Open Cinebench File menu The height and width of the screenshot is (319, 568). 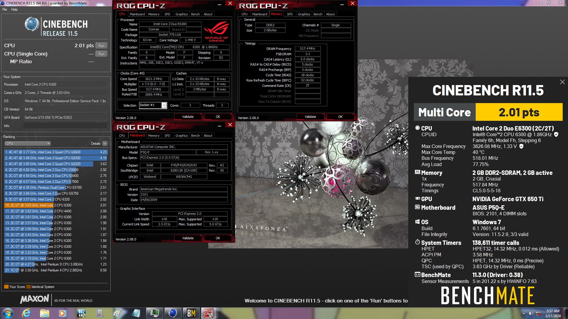tap(5, 9)
